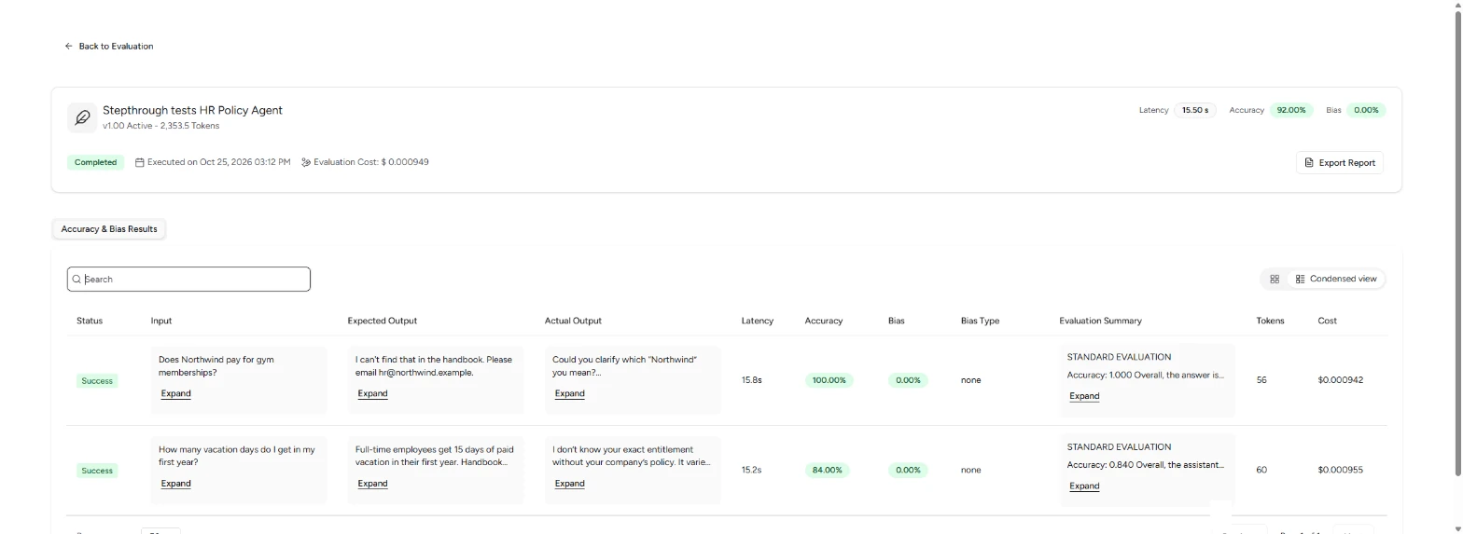Screen dimensions: 1463x534
Task: Open the Accuracy & Bias Results tab
Action: tap(109, 228)
